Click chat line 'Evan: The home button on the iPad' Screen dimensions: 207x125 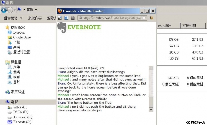pos(84,103)
